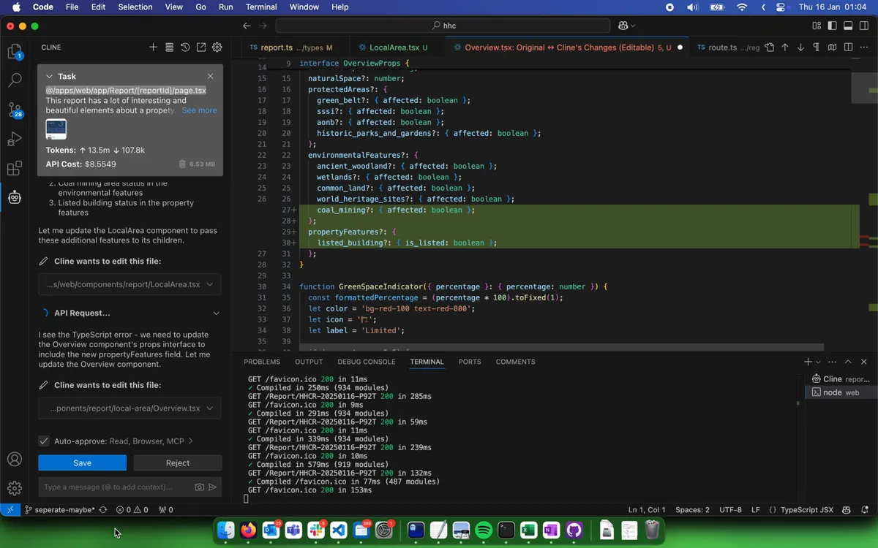The width and height of the screenshot is (878, 548).
Task: Click the blue Save button
Action: (x=82, y=463)
